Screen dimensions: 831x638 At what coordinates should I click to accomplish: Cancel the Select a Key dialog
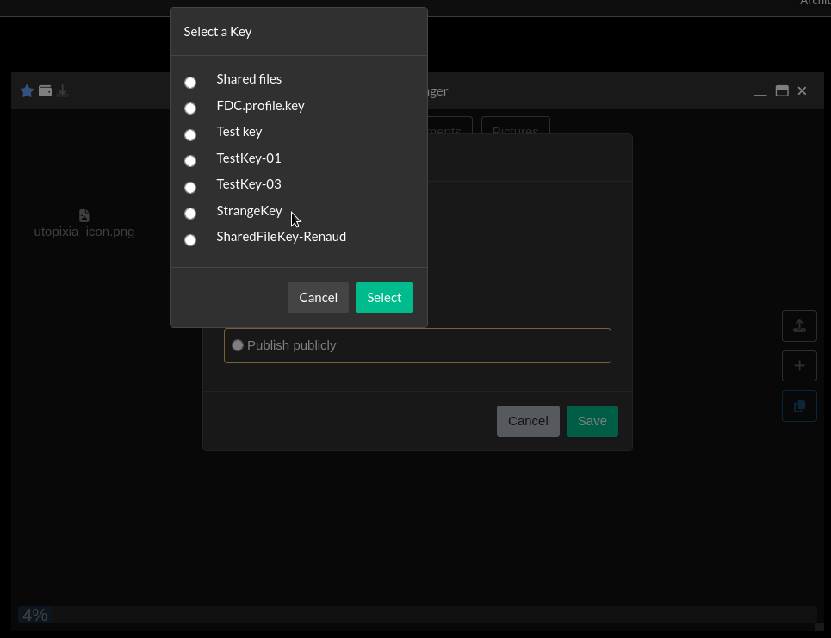(x=318, y=297)
